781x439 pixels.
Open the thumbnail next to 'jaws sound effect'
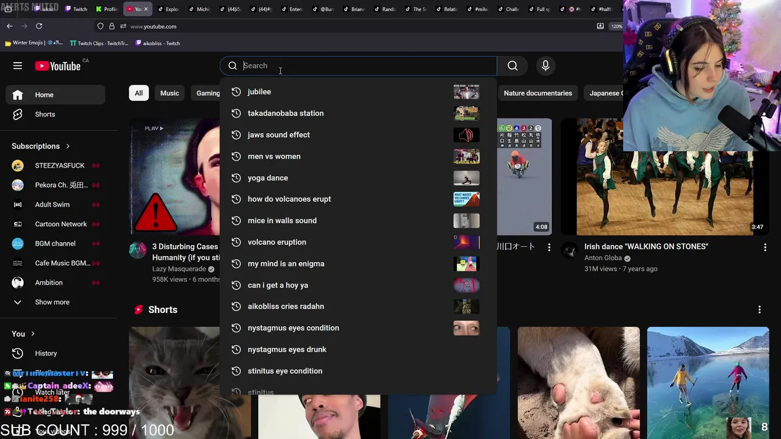click(466, 135)
